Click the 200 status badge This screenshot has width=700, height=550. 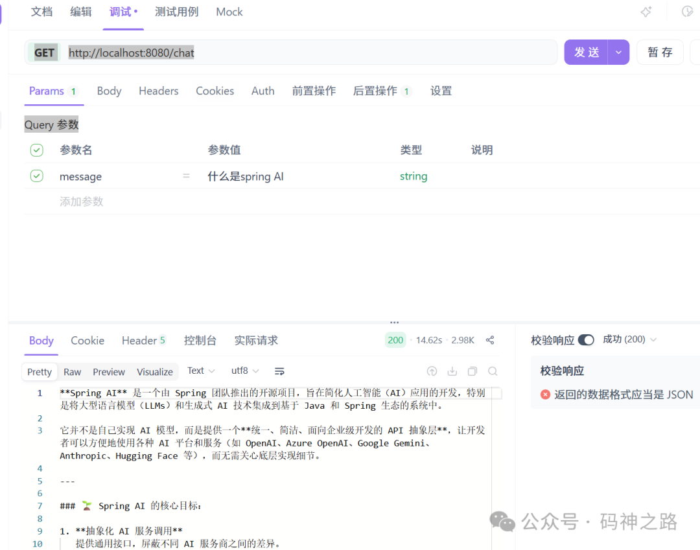point(395,339)
